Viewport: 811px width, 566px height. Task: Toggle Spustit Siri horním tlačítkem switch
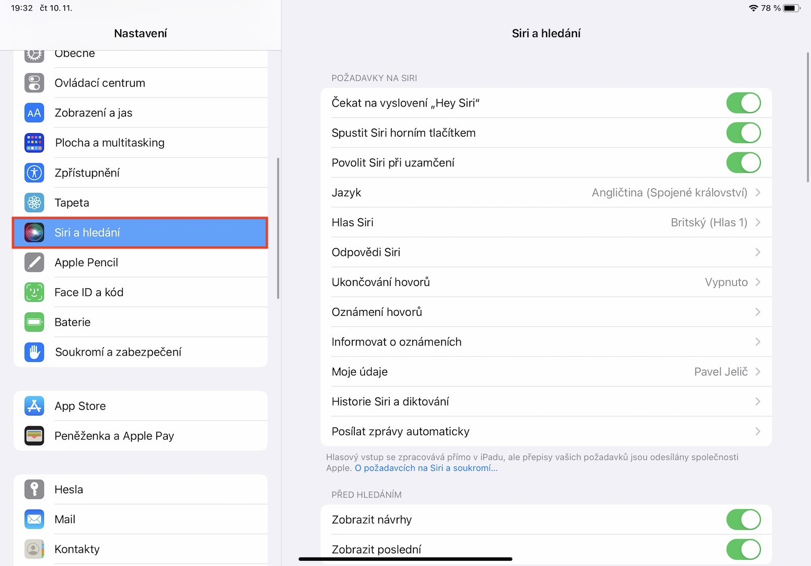coord(743,133)
